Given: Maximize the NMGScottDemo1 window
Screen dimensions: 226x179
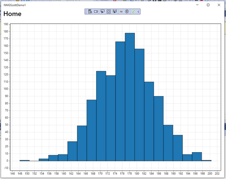Looking at the screenshot, I should coord(208,5).
